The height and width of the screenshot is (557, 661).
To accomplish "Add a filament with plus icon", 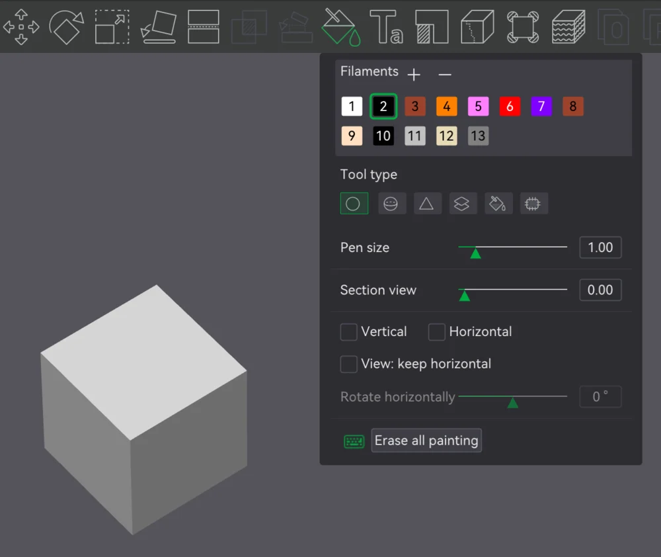I will click(414, 74).
